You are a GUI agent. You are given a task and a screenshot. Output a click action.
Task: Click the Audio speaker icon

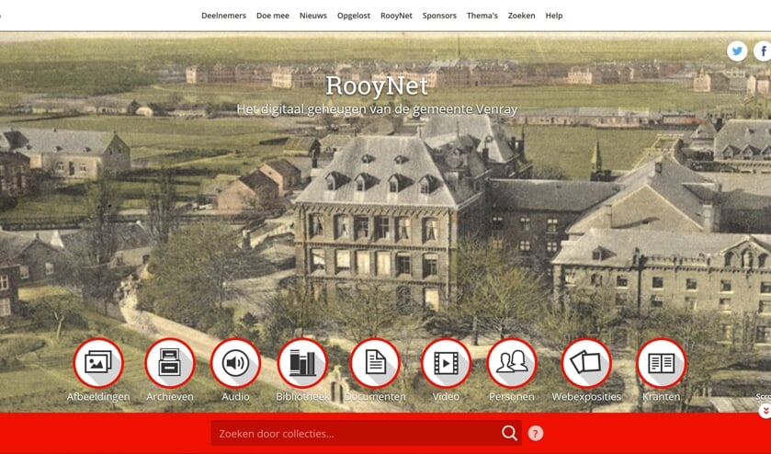pos(235,364)
